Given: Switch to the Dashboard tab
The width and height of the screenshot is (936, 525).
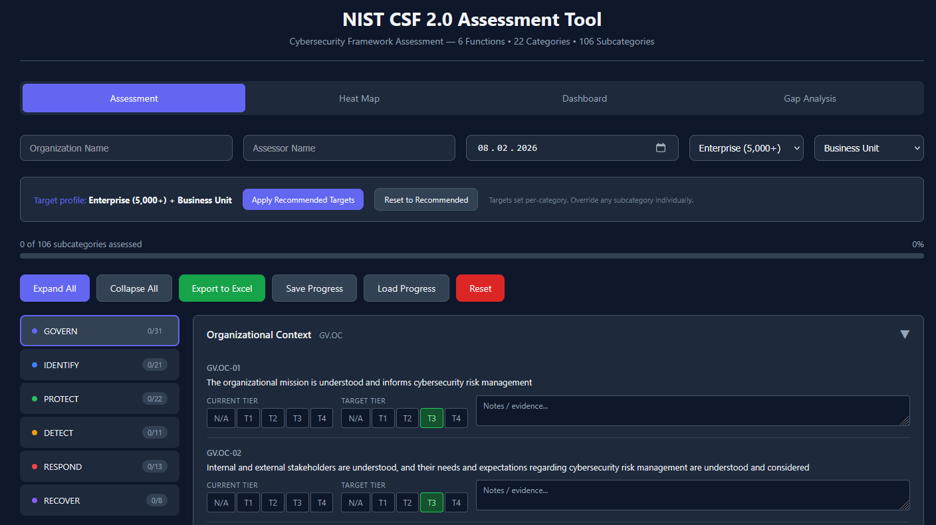Looking at the screenshot, I should [584, 98].
